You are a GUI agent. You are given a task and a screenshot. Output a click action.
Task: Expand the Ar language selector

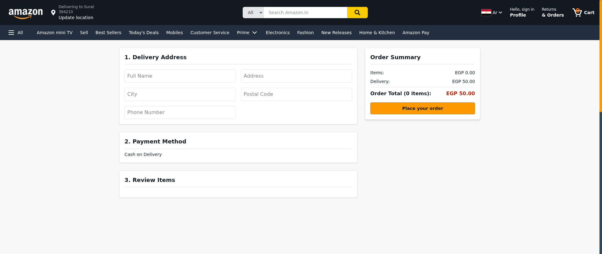[497, 13]
